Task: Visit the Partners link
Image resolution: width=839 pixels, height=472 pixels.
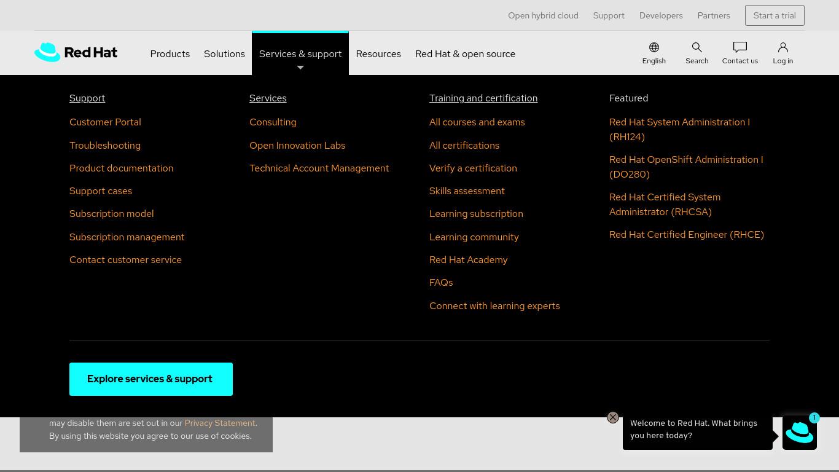Action: pyautogui.click(x=714, y=15)
